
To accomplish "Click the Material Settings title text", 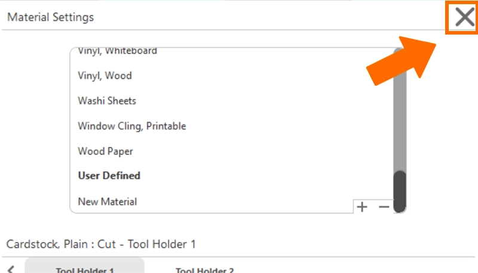I will 50,17.
